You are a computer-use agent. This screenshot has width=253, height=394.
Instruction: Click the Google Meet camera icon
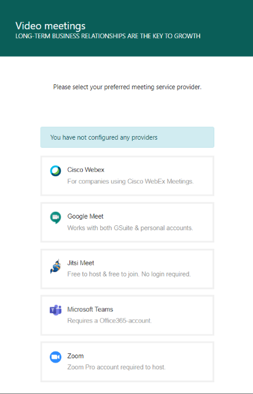pos(55,217)
